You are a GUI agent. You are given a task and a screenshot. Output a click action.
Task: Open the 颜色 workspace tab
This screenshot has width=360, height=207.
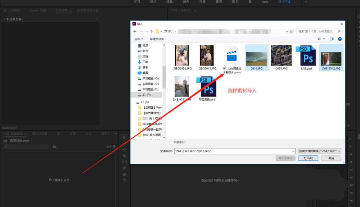(x=186, y=2)
